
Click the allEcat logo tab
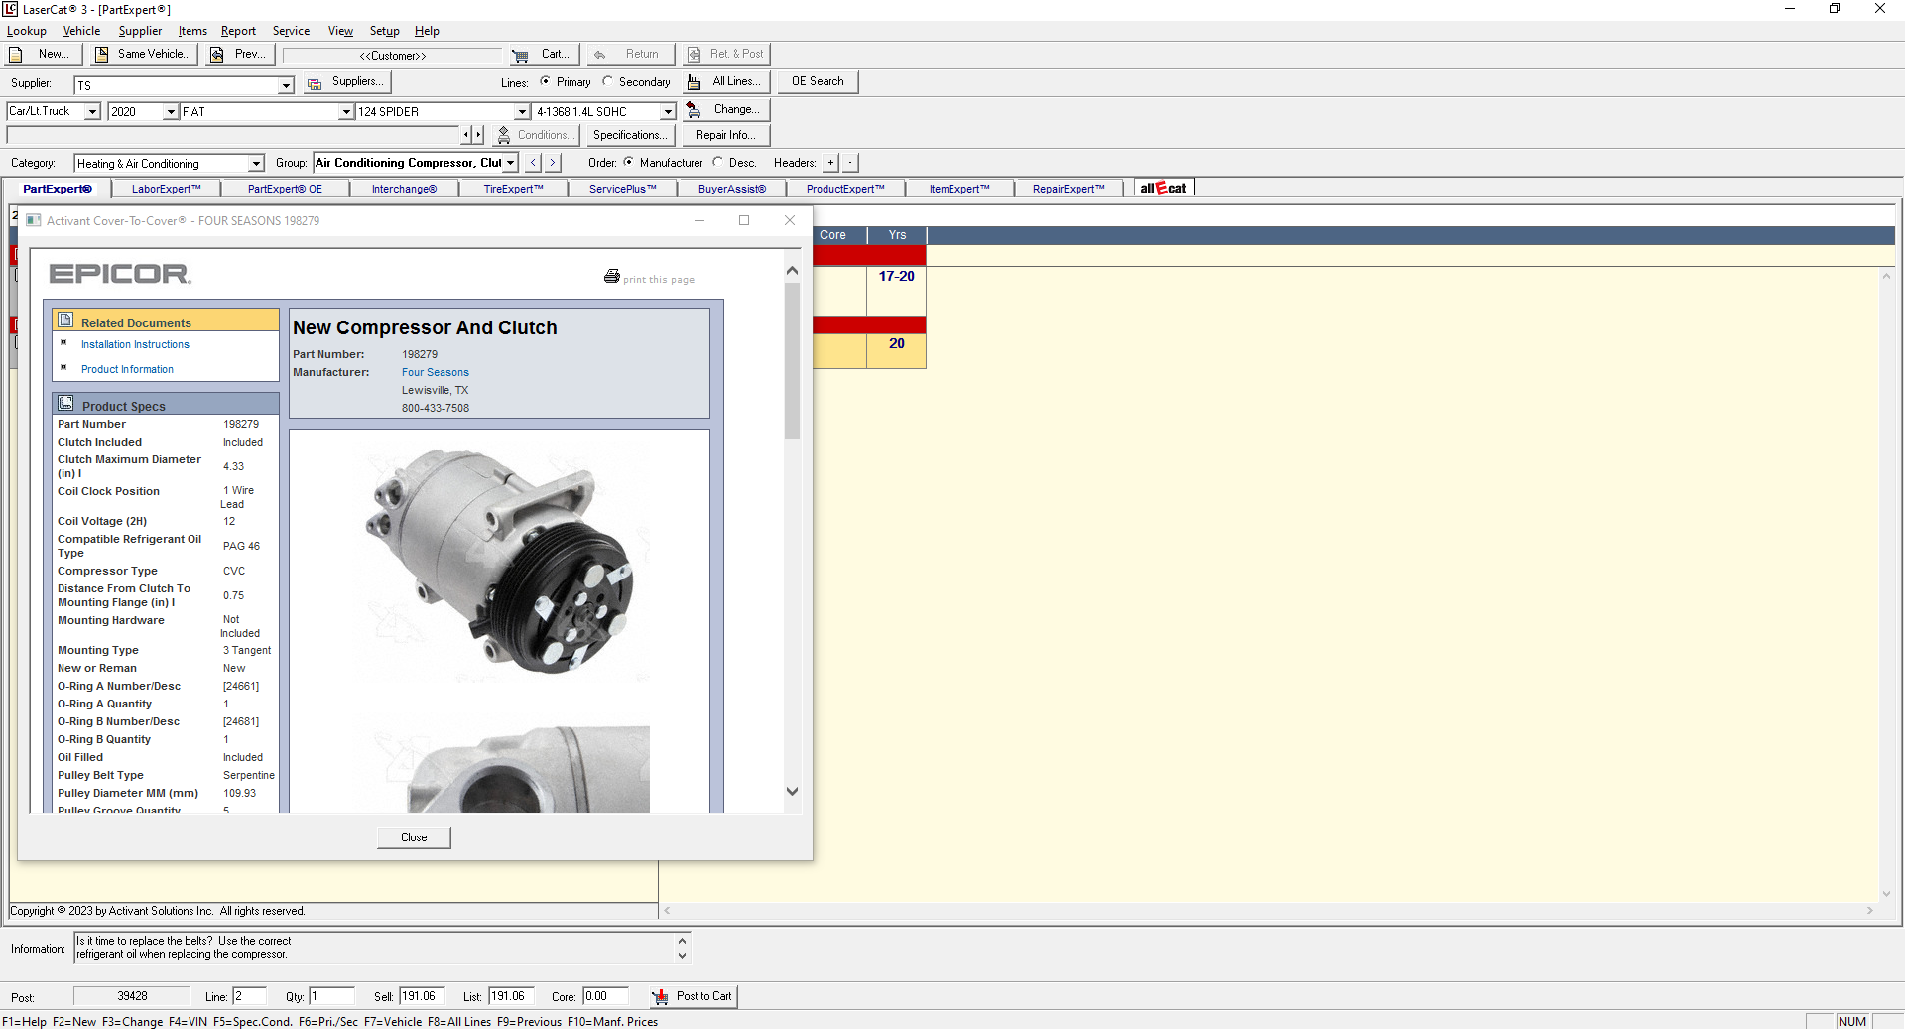click(1164, 188)
